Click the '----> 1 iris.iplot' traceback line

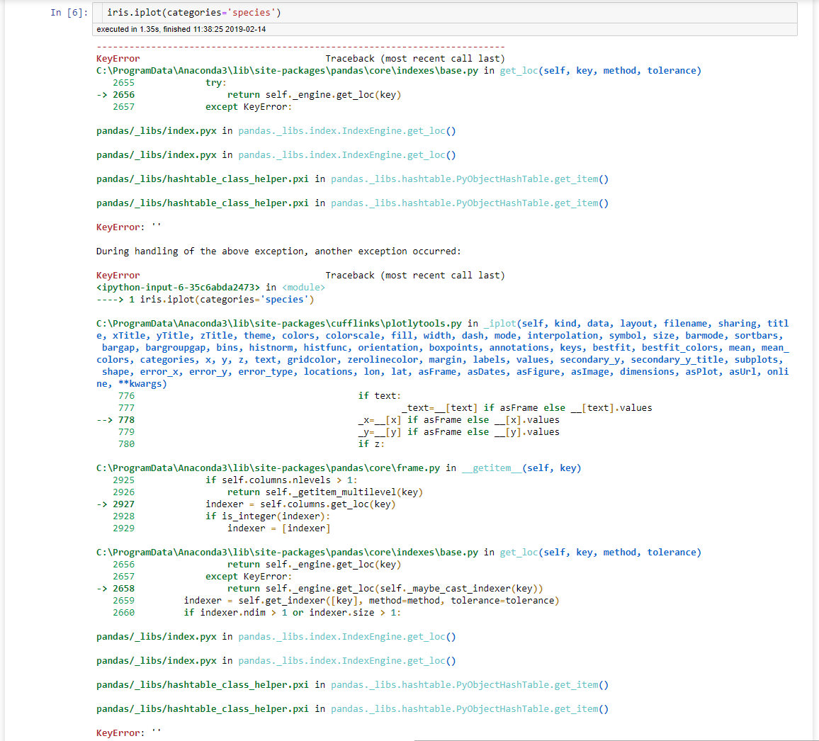[x=205, y=299]
